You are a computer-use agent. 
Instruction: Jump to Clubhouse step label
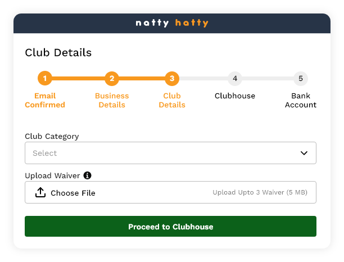click(x=235, y=96)
